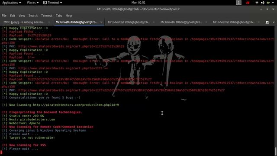Image resolution: width=277 pixels, height=156 pixels.
Task: Click the first shalomstdavids POC URL
Action: (71, 46)
